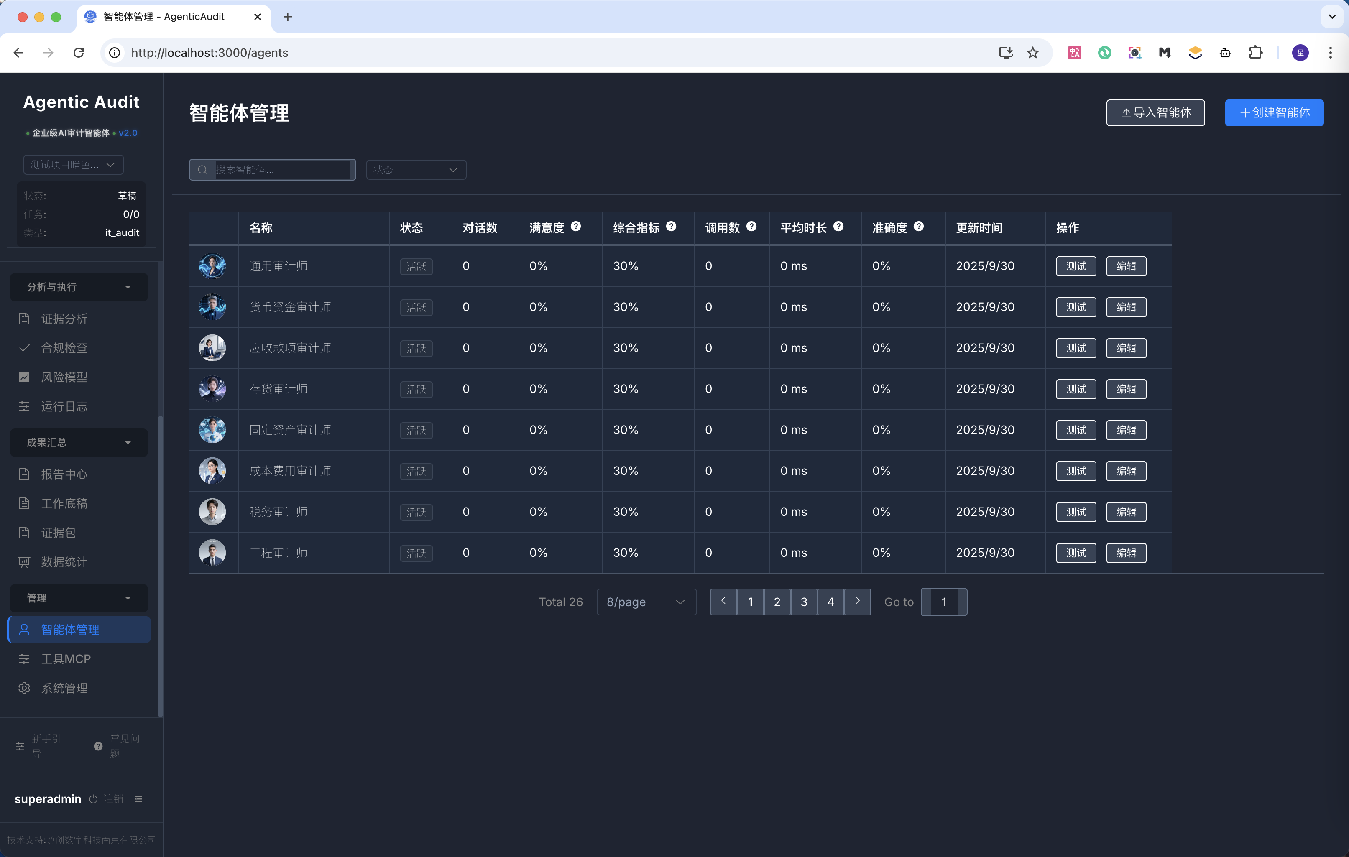The height and width of the screenshot is (857, 1349).
Task: Click the 综合指标 help icon
Action: [x=671, y=226]
